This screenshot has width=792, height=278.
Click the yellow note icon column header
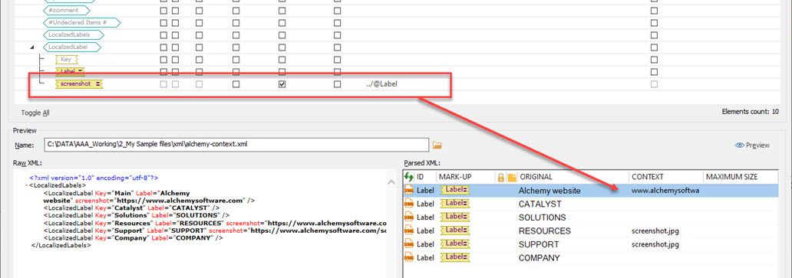(x=512, y=177)
